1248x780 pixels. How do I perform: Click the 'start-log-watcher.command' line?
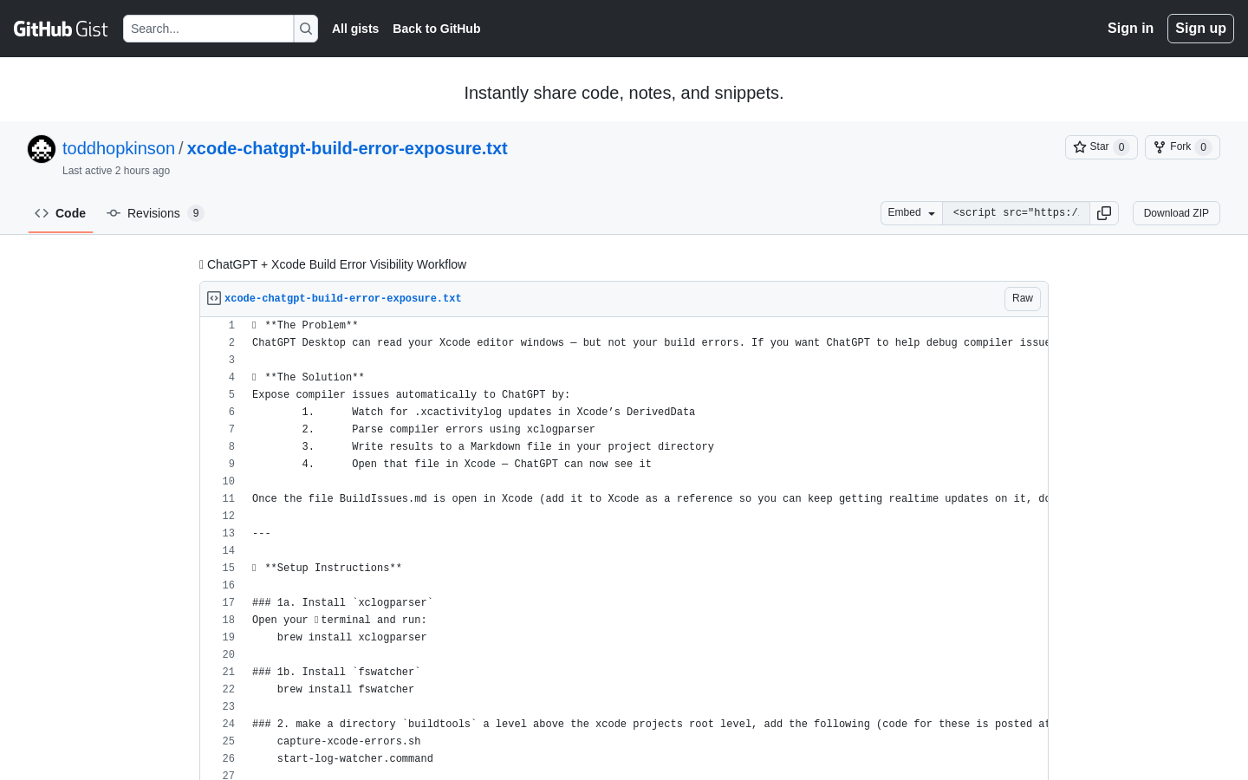click(355, 758)
